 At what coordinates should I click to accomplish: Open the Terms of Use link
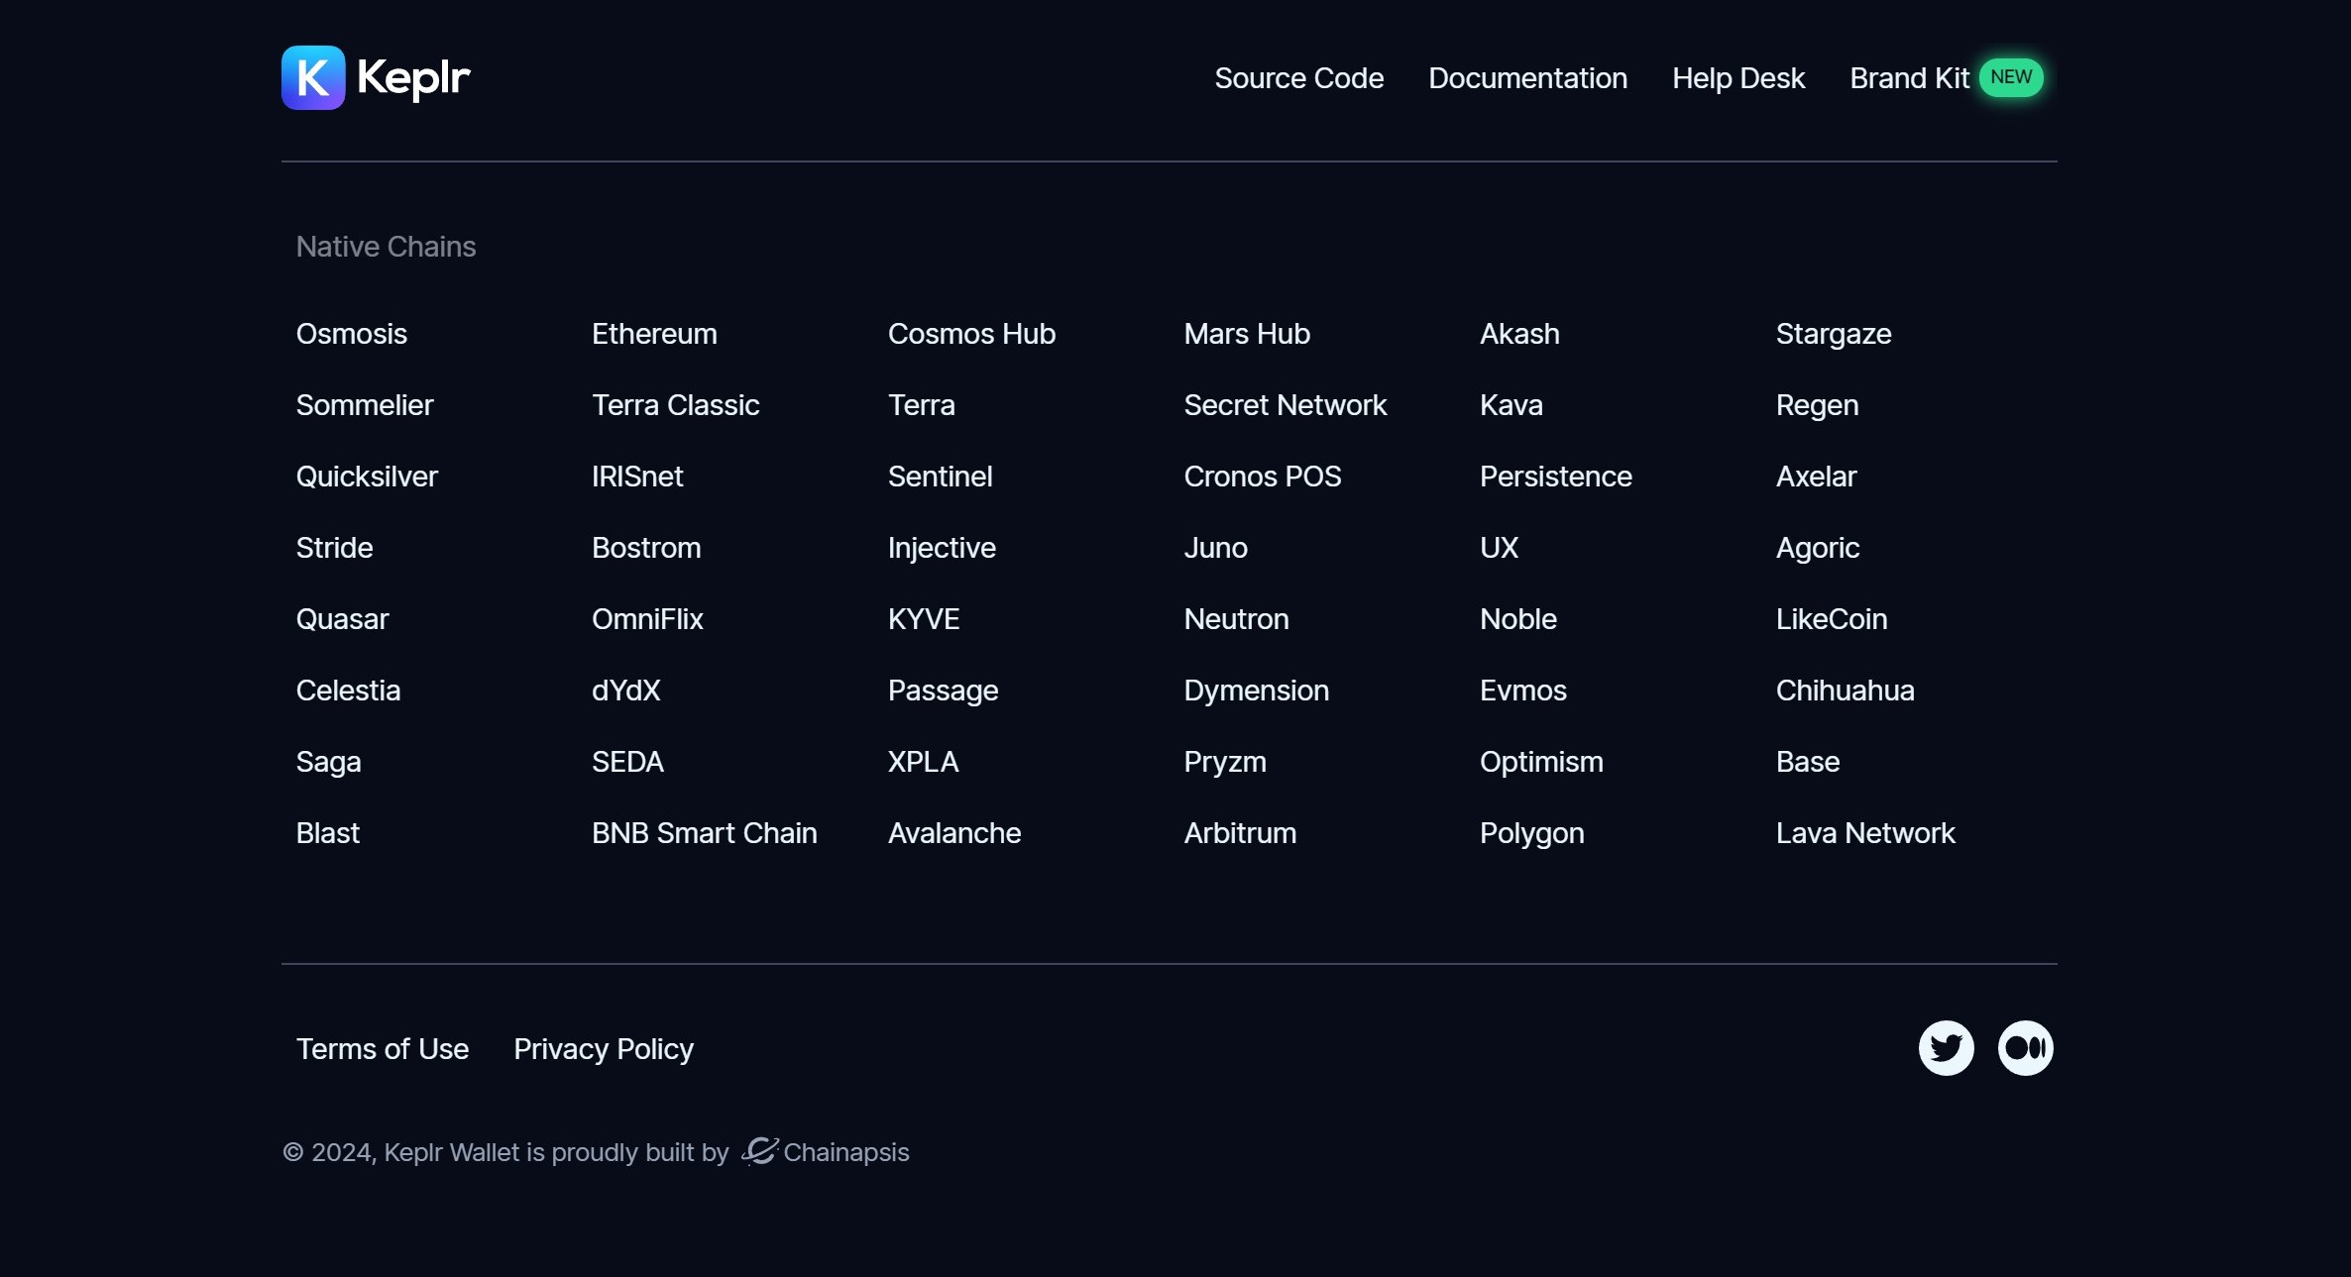[x=383, y=1049]
